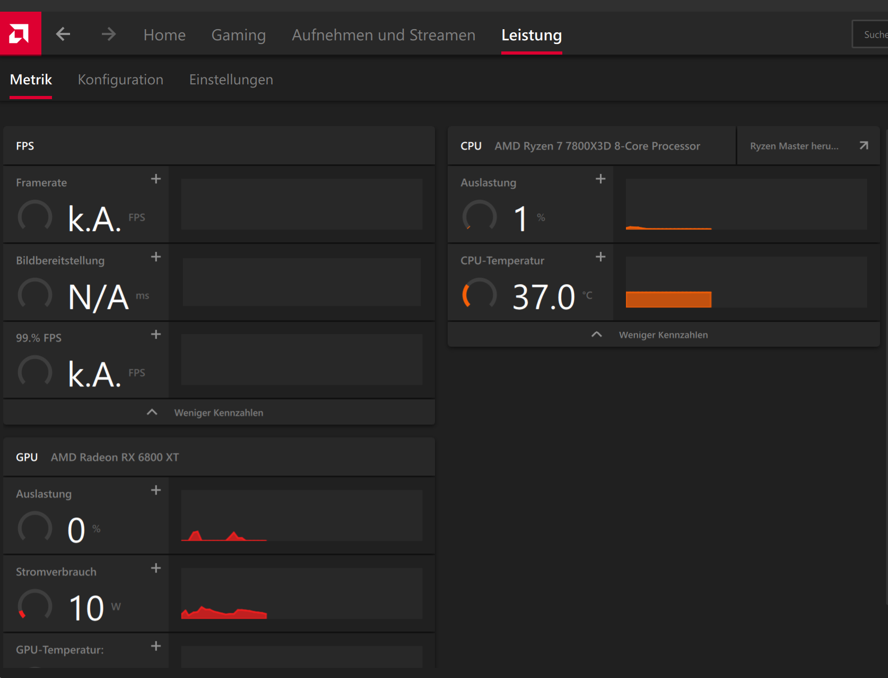
Task: Switch to the Einstellungen sub-tab
Action: click(x=231, y=80)
